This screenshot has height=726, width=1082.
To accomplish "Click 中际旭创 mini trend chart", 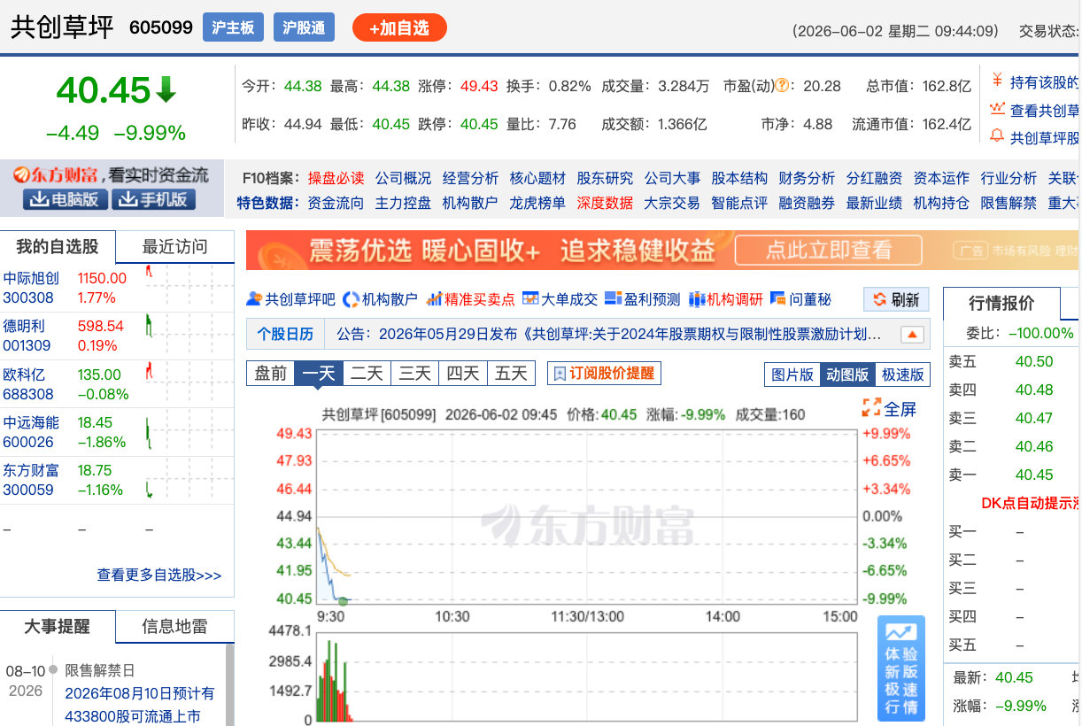I will [189, 288].
